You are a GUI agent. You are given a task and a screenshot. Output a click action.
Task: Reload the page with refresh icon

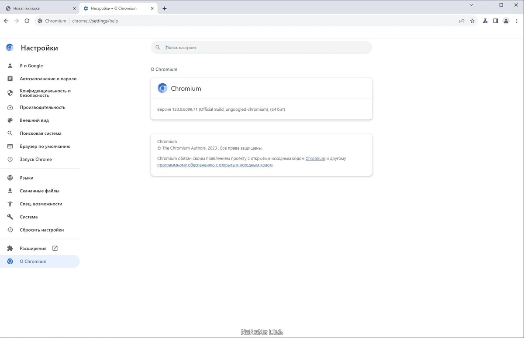[x=27, y=20]
